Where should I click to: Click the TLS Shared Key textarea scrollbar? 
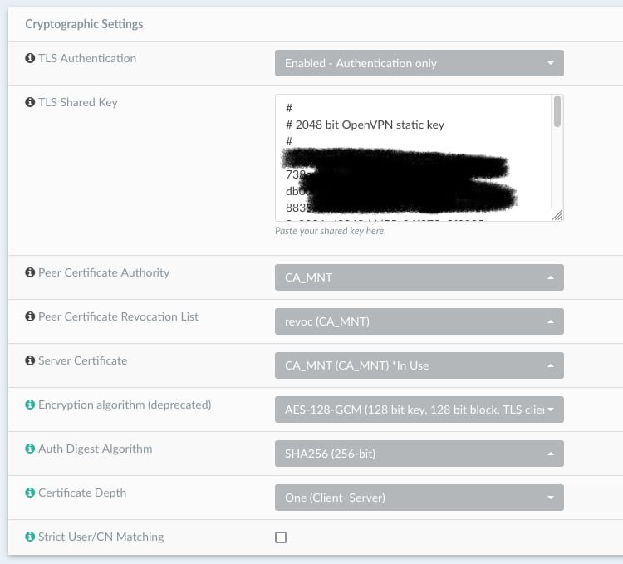click(x=557, y=112)
